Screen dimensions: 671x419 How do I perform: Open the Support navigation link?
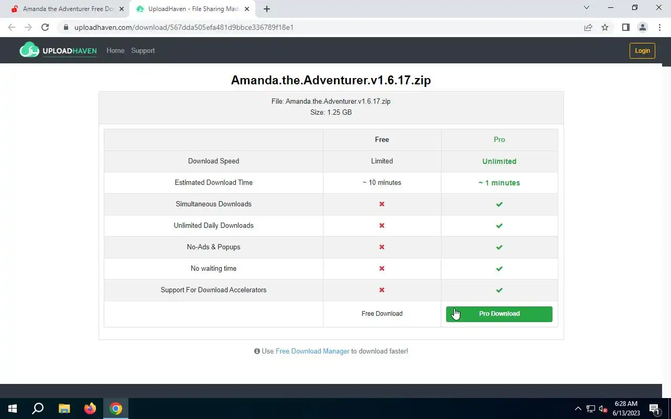pyautogui.click(x=143, y=51)
